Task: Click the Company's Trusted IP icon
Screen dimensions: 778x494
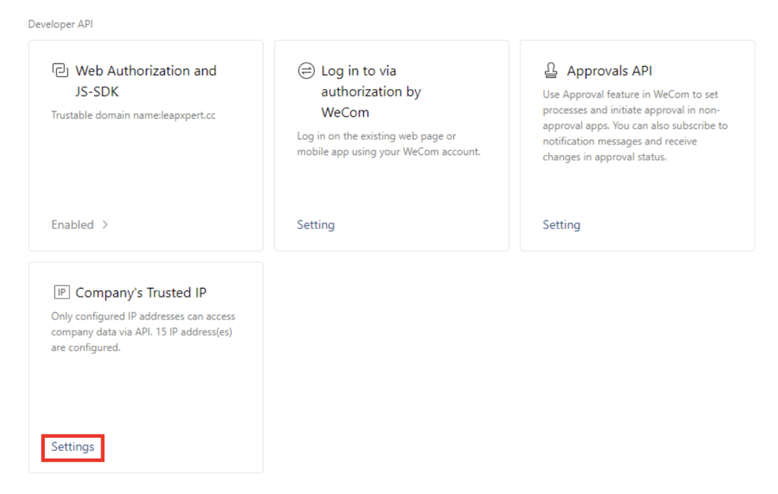Action: [62, 292]
